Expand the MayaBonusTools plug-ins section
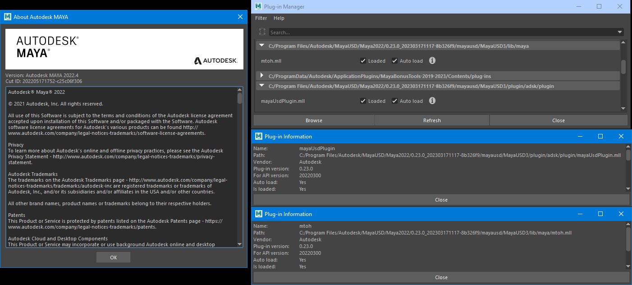This screenshot has width=632, height=285. click(x=261, y=75)
